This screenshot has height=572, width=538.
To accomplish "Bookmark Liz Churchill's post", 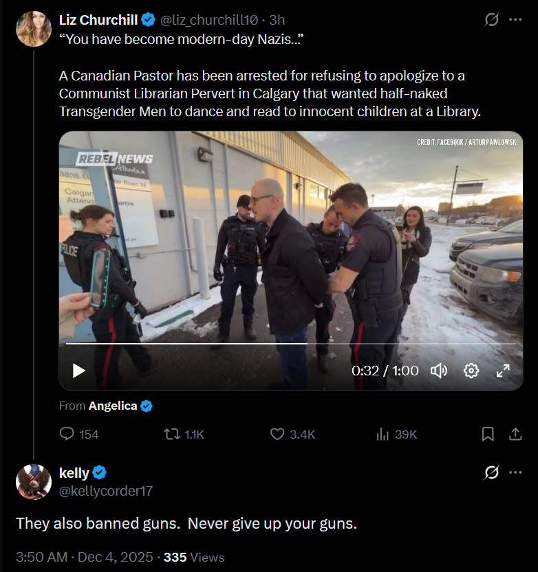I will click(x=488, y=434).
